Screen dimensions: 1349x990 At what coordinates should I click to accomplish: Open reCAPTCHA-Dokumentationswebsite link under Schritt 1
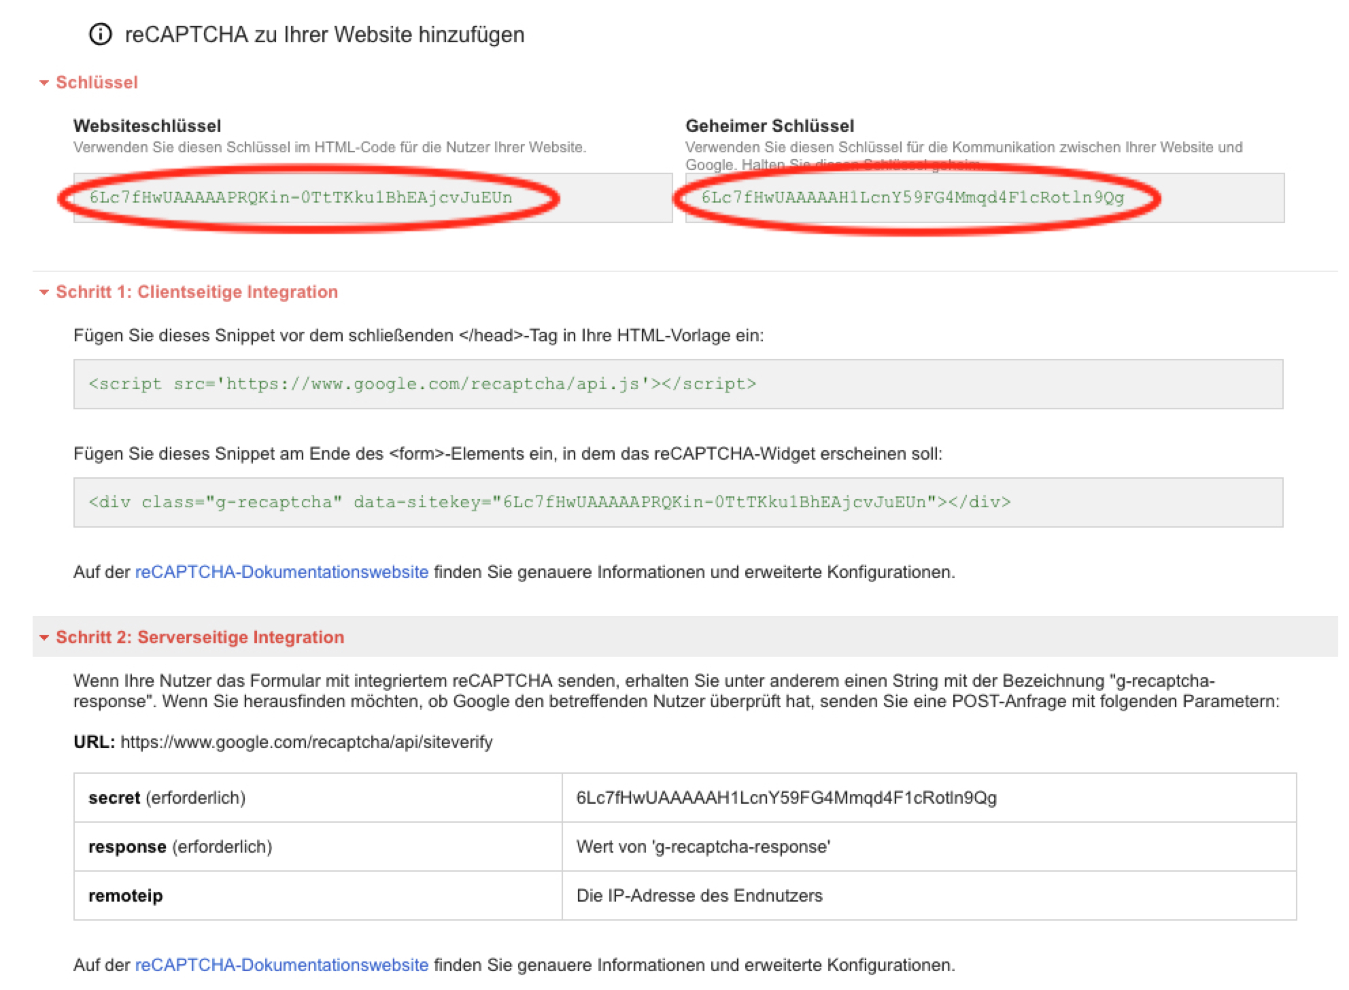click(x=281, y=572)
